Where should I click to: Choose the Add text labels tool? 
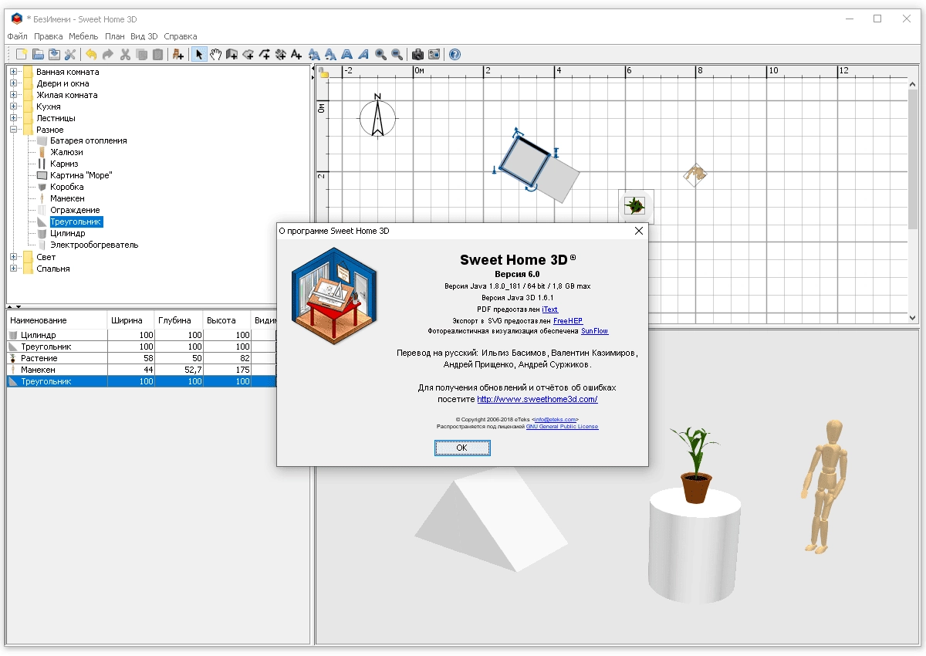pos(296,54)
